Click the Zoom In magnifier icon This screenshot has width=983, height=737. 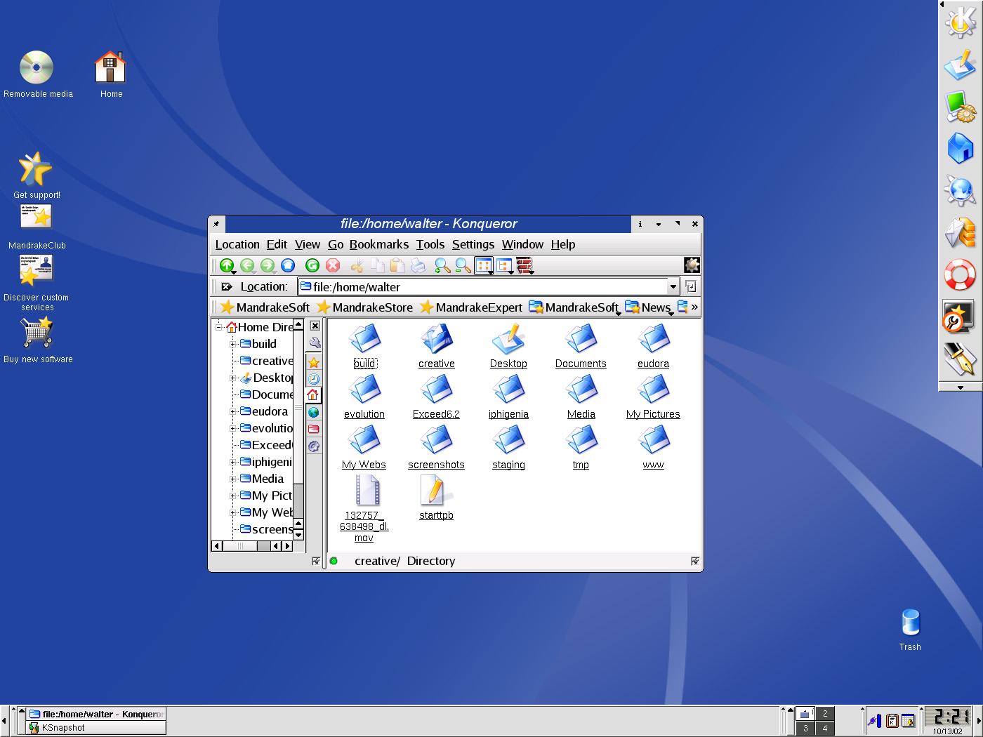[442, 265]
